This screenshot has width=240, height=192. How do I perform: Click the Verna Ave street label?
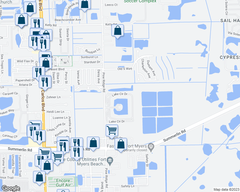78,77
